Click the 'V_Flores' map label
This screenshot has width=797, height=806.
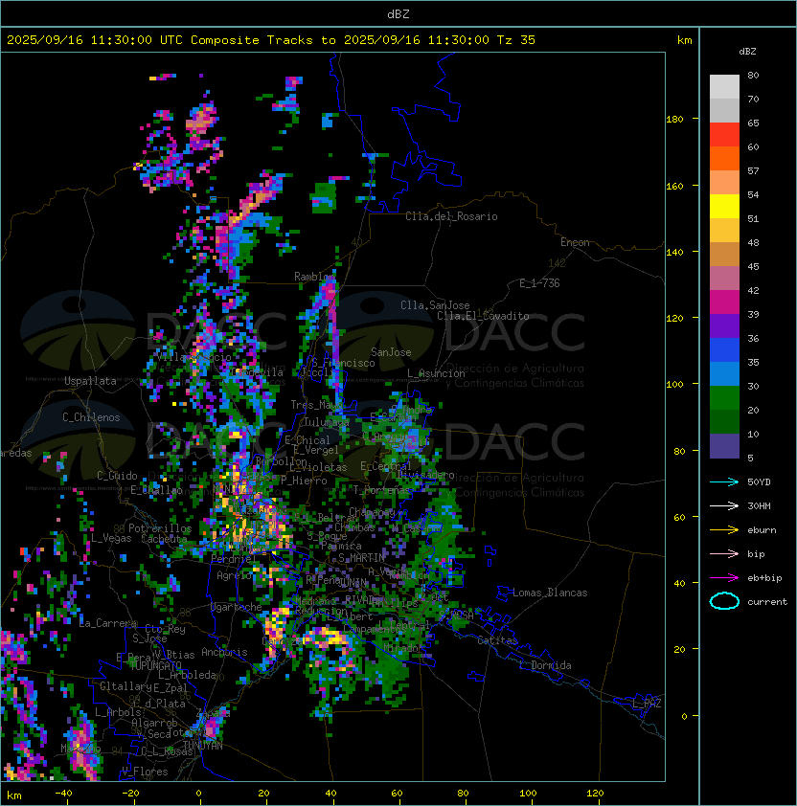click(145, 772)
